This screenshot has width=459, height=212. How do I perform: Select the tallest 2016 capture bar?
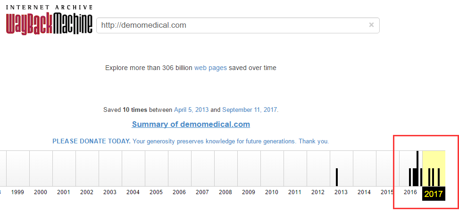417,168
